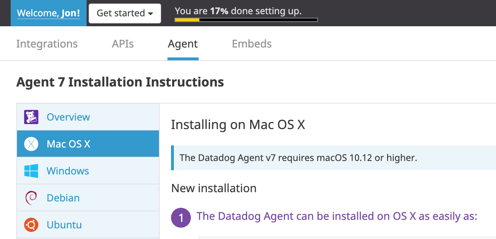Viewport: 496px width, 239px height.
Task: Click the orange Ubuntu logo icon
Action: click(x=31, y=225)
